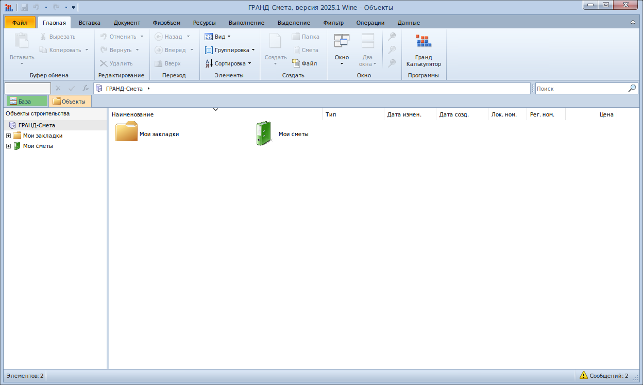Go up a level with Вверх
643x385 pixels.
[x=168, y=63]
